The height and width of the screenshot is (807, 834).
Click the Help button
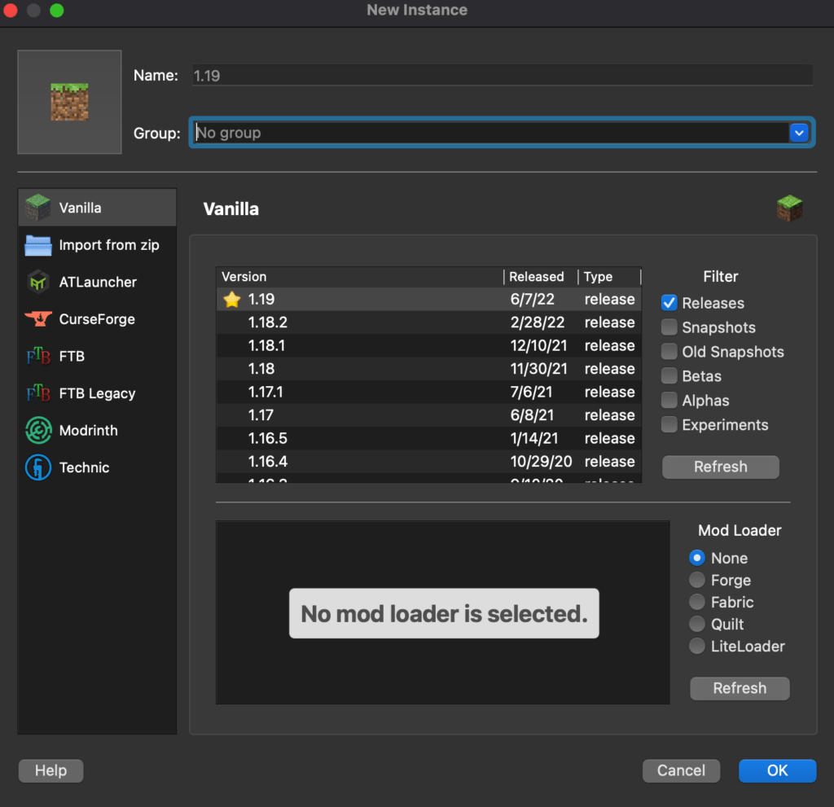coord(51,771)
